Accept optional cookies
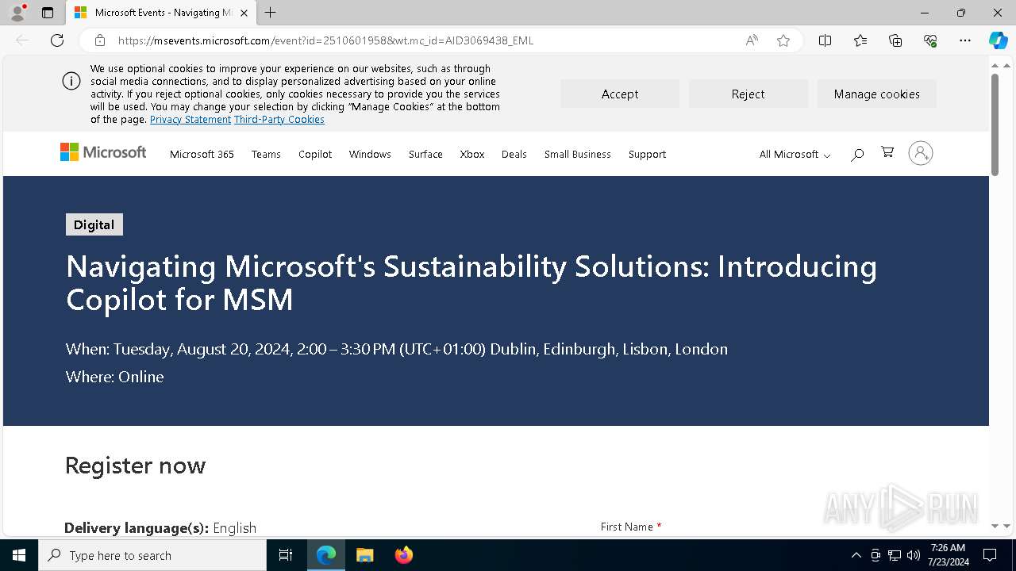 [620, 94]
